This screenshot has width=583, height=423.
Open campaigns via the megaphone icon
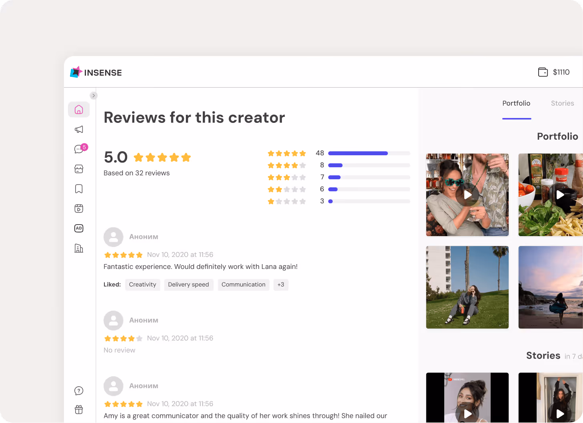pyautogui.click(x=79, y=129)
